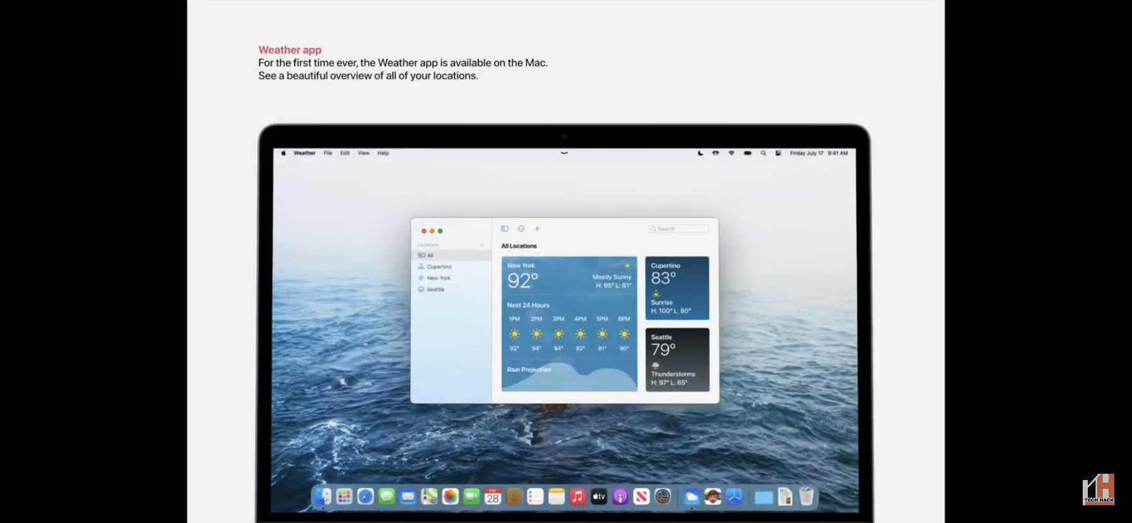The width and height of the screenshot is (1132, 523).
Task: Select Seattle in the sidebar
Action: coord(451,289)
